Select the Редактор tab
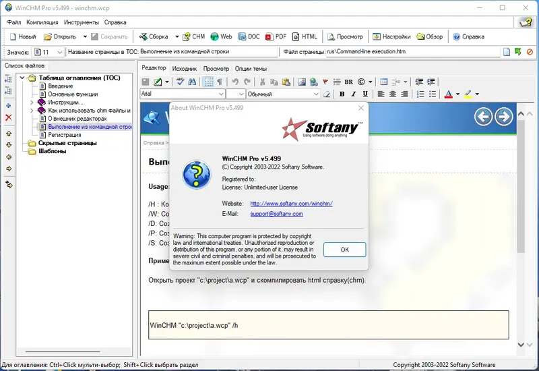539x371 pixels. [154, 68]
